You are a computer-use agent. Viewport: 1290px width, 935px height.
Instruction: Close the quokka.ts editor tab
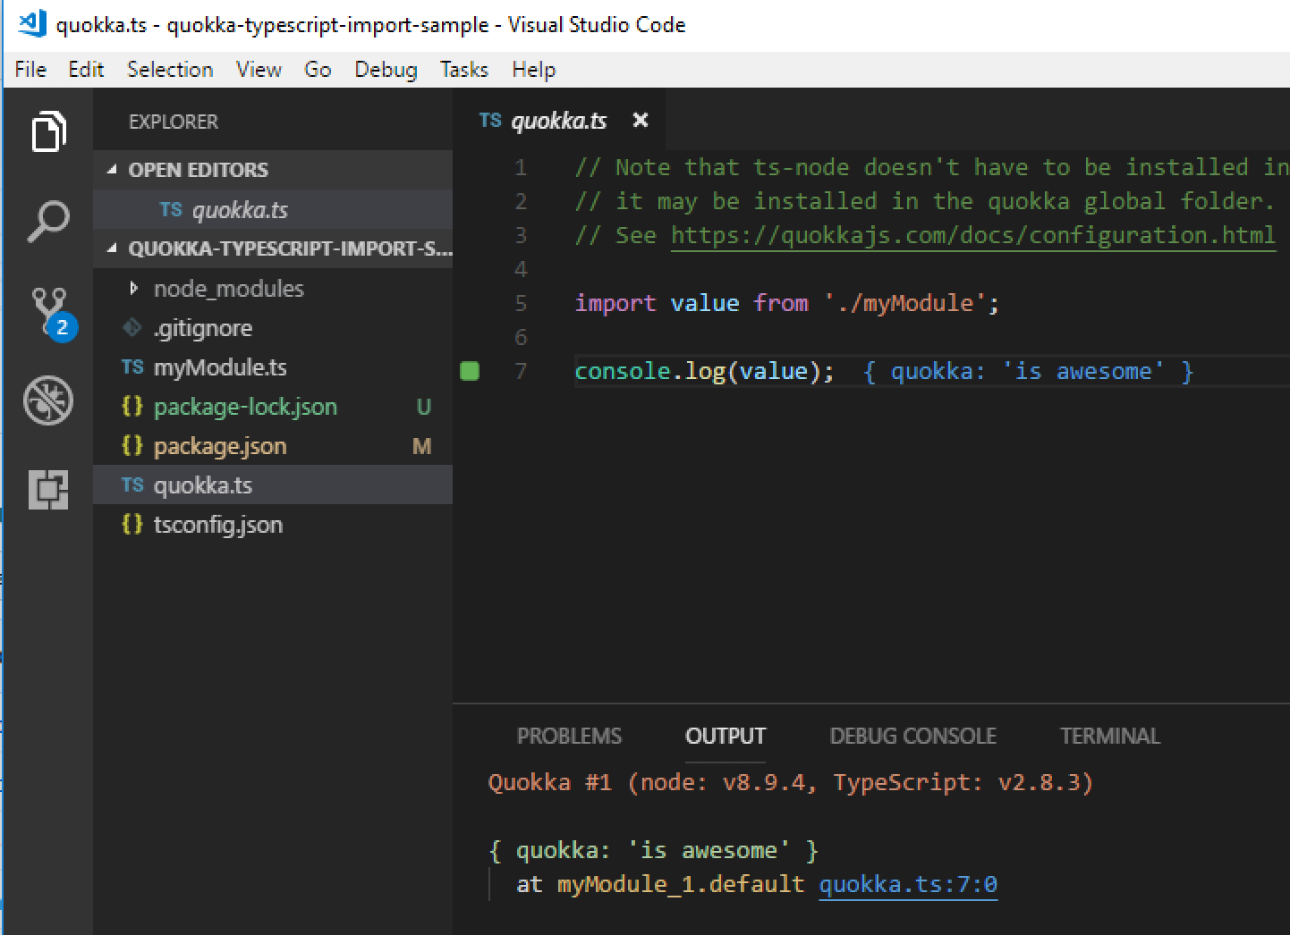[640, 120]
